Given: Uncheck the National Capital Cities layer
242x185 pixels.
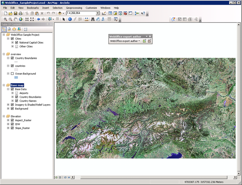Looking at the screenshot, I should pyautogui.click(x=17, y=42).
